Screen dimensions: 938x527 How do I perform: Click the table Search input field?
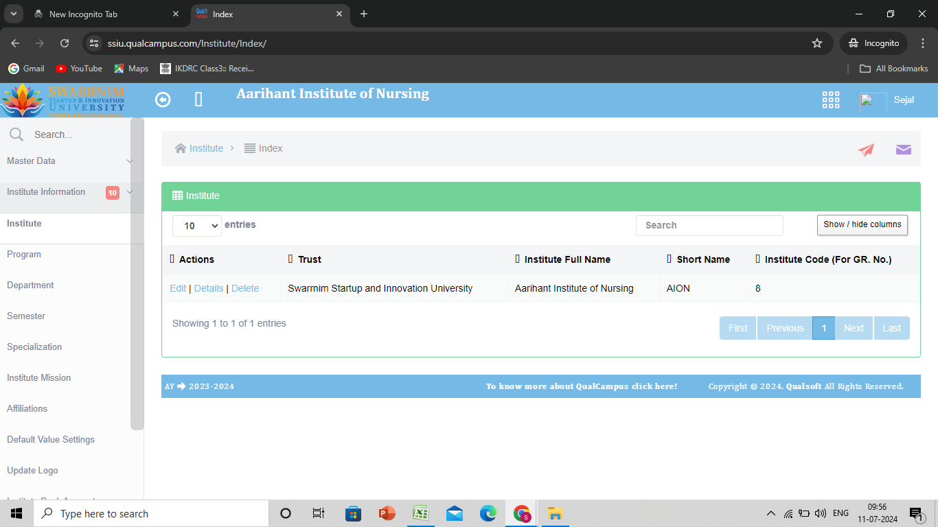tap(709, 225)
